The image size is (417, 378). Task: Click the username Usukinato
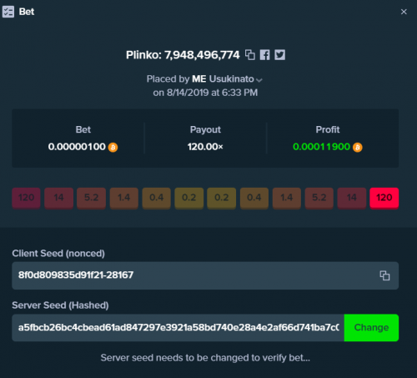[x=231, y=79]
